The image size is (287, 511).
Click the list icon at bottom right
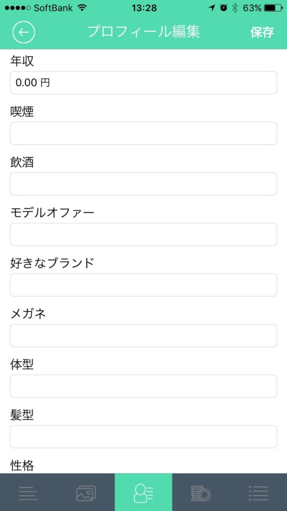click(258, 493)
